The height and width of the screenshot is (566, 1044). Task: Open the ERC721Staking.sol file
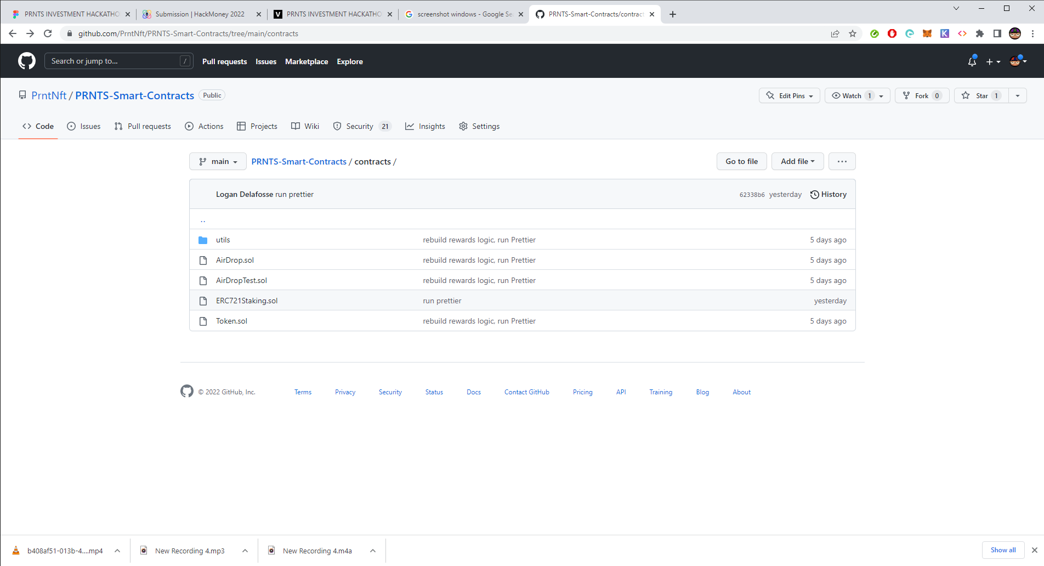pyautogui.click(x=247, y=301)
